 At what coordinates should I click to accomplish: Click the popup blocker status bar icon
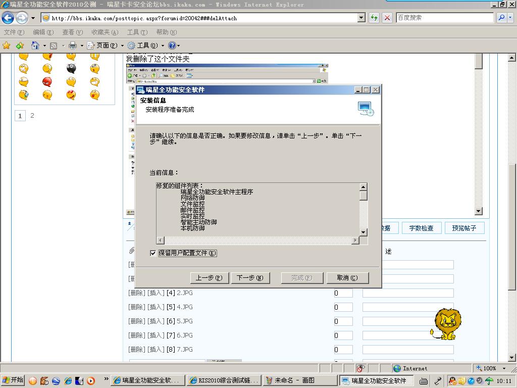pyautogui.click(x=360, y=368)
